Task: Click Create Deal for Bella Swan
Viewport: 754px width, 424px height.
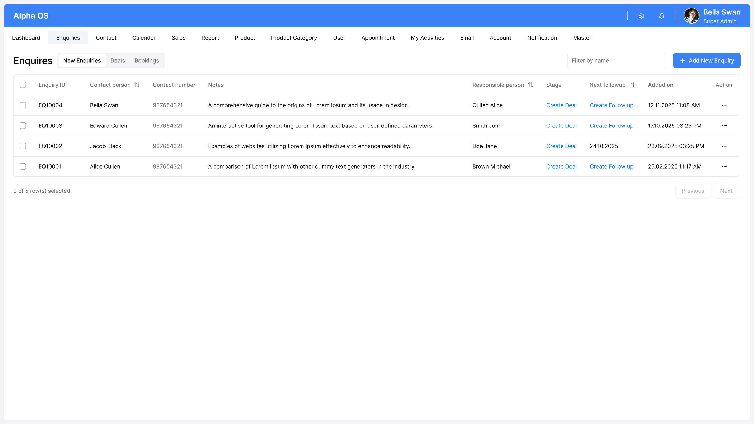Action: (561, 105)
